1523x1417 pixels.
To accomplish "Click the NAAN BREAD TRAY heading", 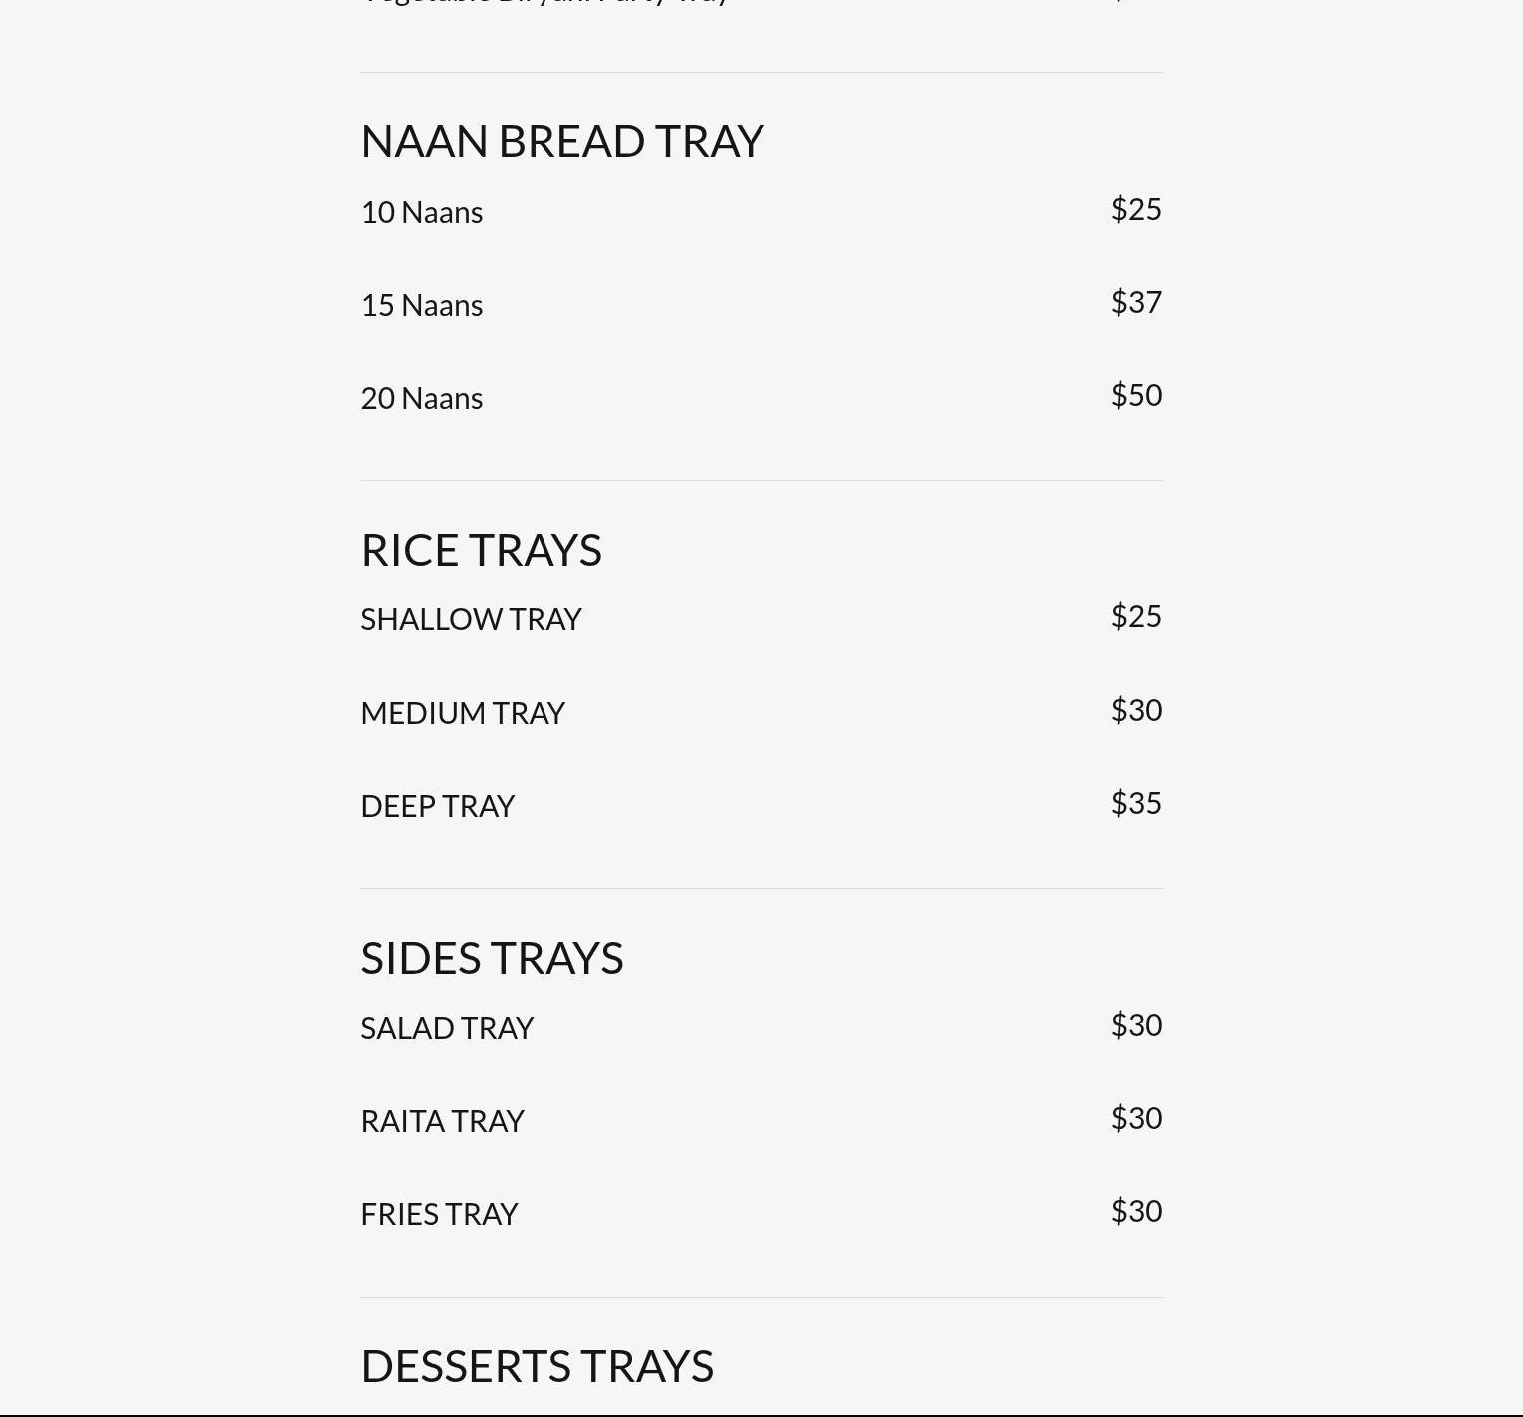I will [x=561, y=141].
